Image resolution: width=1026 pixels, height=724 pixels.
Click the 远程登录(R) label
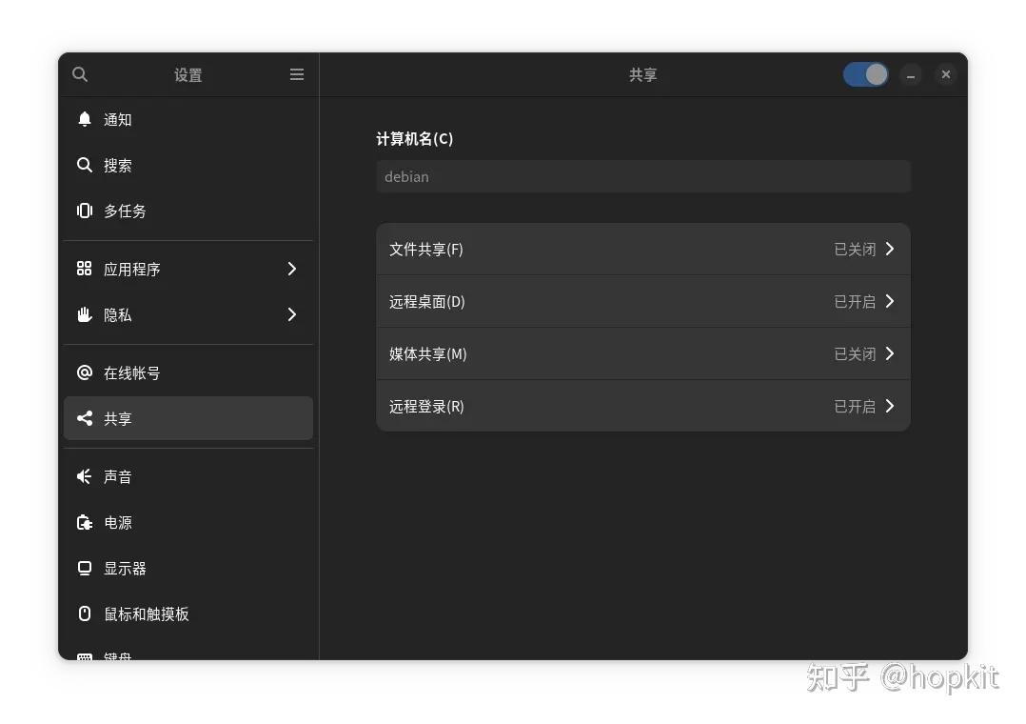[x=426, y=407]
